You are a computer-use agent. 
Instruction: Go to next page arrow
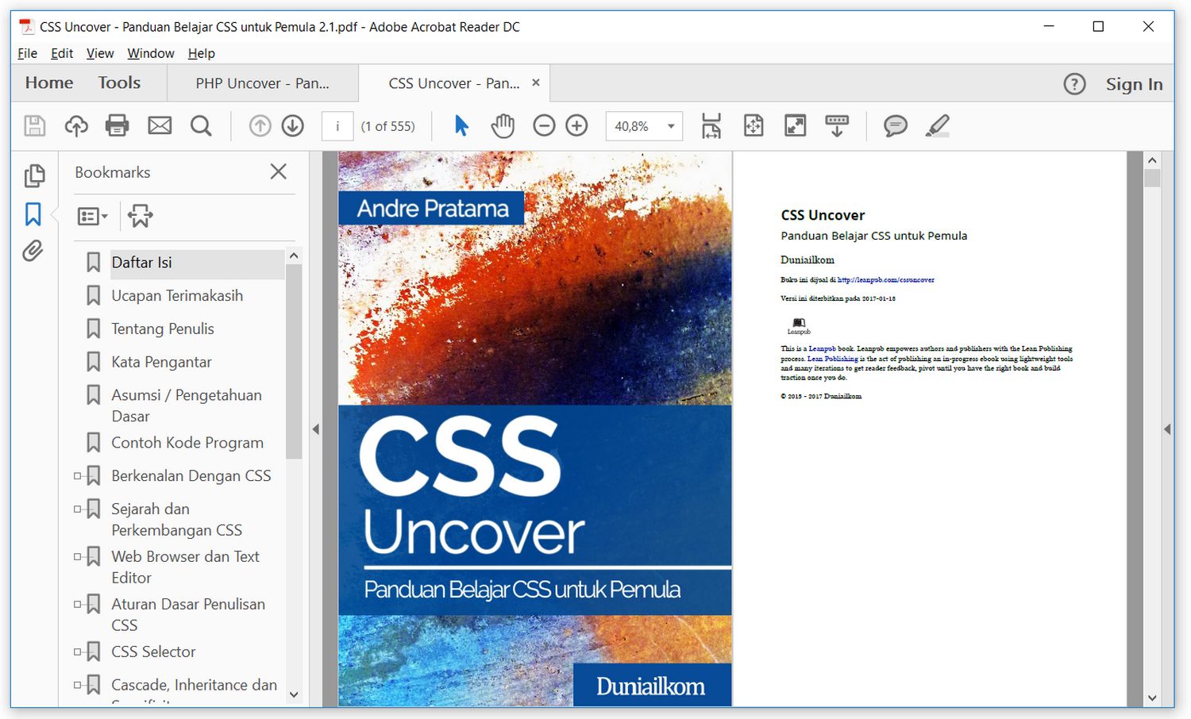[293, 126]
